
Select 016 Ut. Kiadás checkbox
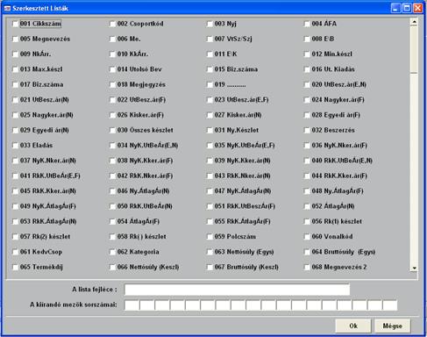pyautogui.click(x=307, y=69)
